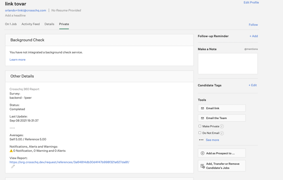This screenshot has height=180, width=283.
Task: Click the info icon next to Make Private
Action: click(x=222, y=126)
